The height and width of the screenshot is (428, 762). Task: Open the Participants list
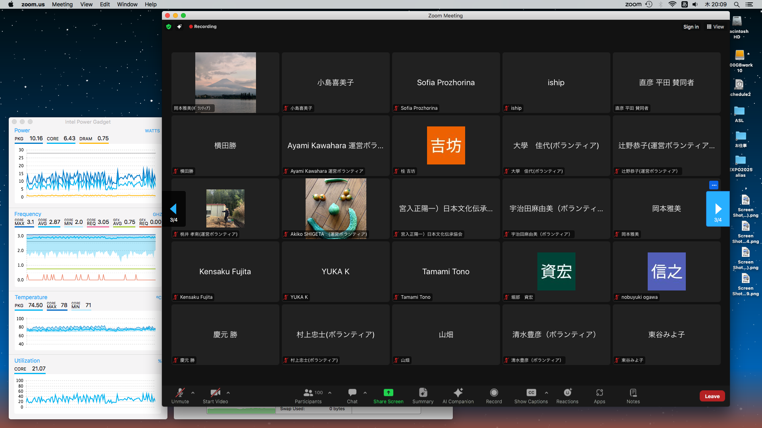coord(308,393)
